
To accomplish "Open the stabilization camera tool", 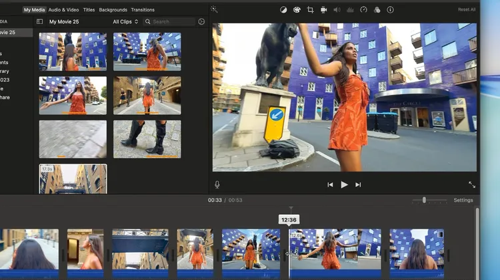I will click(323, 10).
